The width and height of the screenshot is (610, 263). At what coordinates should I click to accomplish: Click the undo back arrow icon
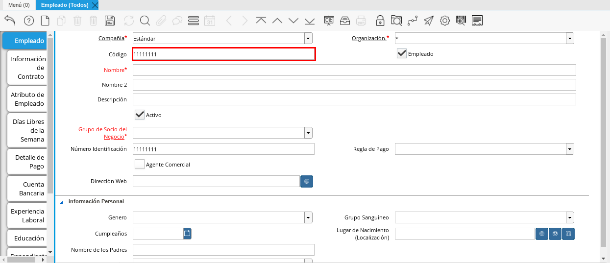pyautogui.click(x=10, y=21)
